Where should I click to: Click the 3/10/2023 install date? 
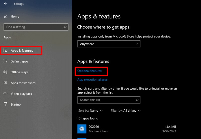169,131
